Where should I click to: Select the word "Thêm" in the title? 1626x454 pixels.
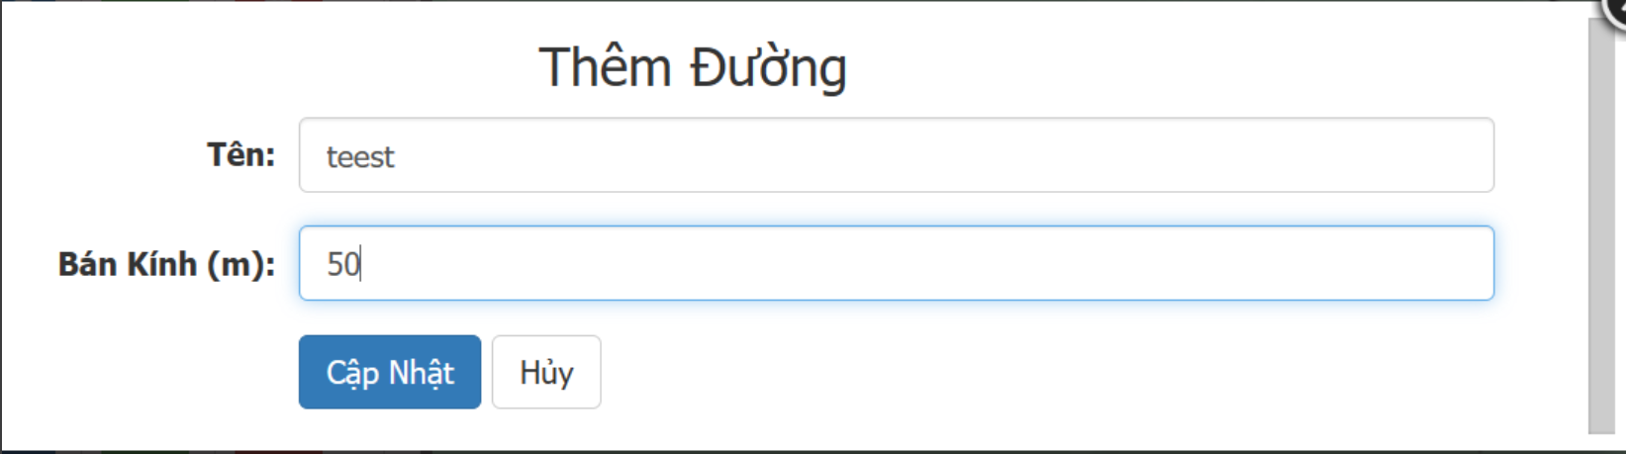click(x=605, y=68)
